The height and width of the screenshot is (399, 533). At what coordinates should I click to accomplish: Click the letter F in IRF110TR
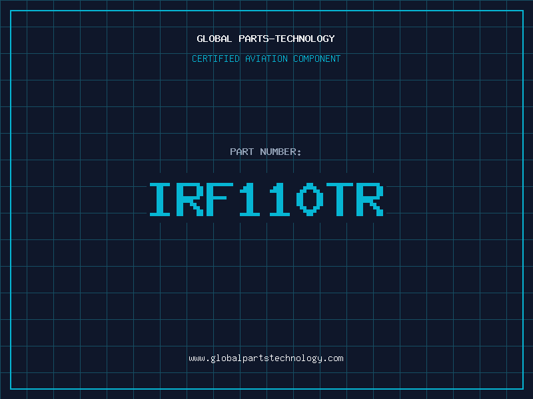[221, 199]
